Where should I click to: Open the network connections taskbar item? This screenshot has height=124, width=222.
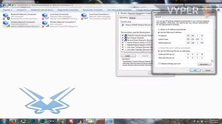click(109, 121)
